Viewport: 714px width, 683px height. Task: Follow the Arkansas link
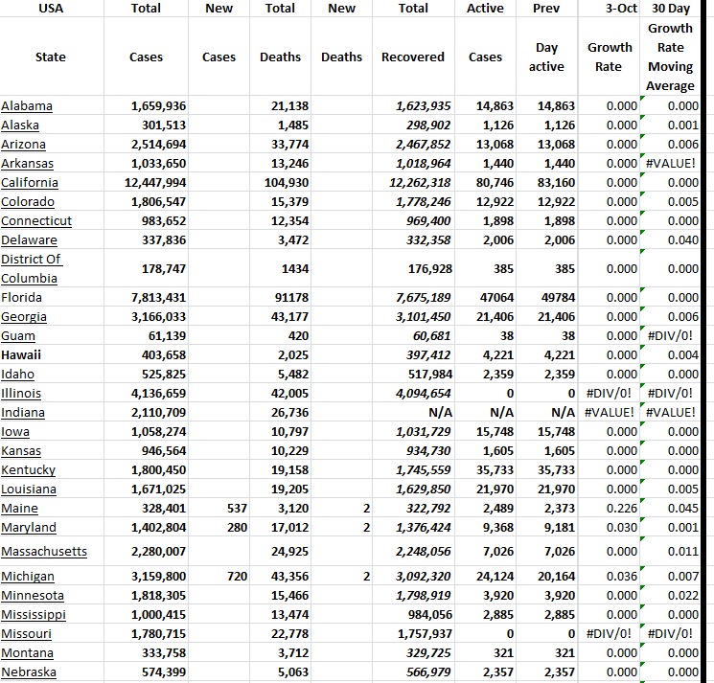click(x=28, y=164)
